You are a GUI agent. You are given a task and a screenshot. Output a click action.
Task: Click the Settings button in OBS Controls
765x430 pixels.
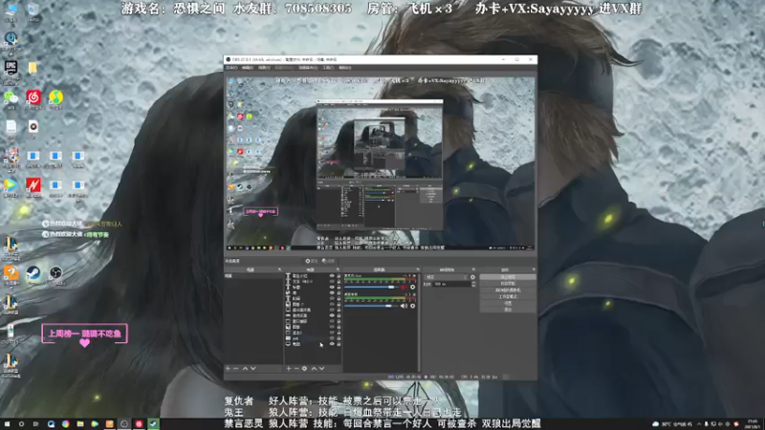[x=508, y=303]
